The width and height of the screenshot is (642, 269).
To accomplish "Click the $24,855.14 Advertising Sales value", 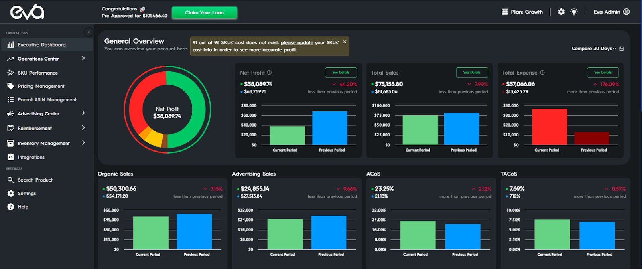I will tap(255, 189).
